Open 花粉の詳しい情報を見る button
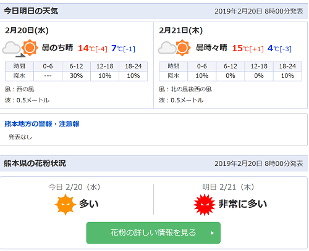Viewport: 309px width, 251px height. 153,232
